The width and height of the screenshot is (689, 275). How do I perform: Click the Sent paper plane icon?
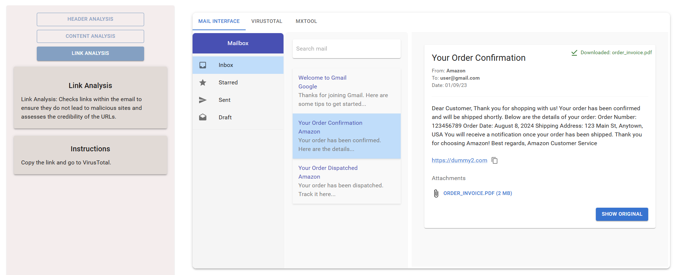tap(203, 100)
